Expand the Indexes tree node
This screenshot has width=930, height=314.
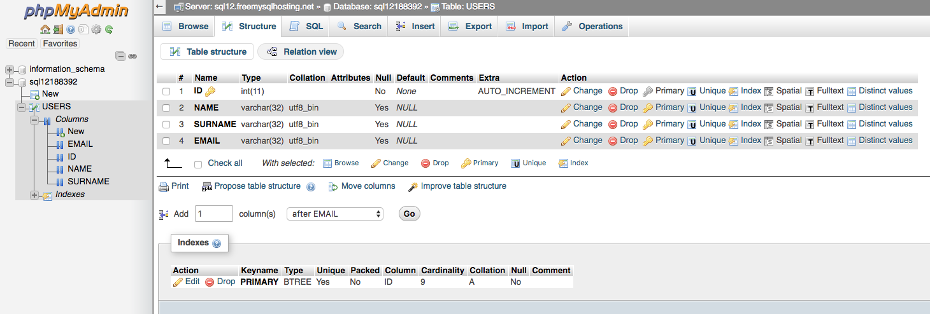click(34, 195)
